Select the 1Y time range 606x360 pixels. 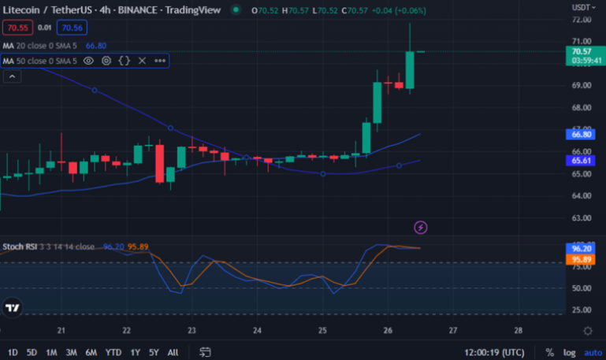(135, 352)
